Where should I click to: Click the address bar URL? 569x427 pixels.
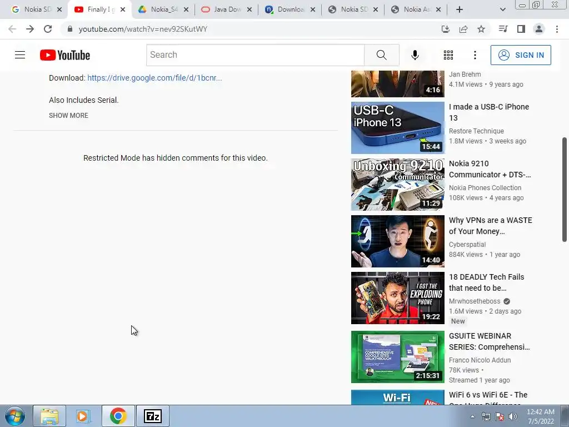[143, 29]
